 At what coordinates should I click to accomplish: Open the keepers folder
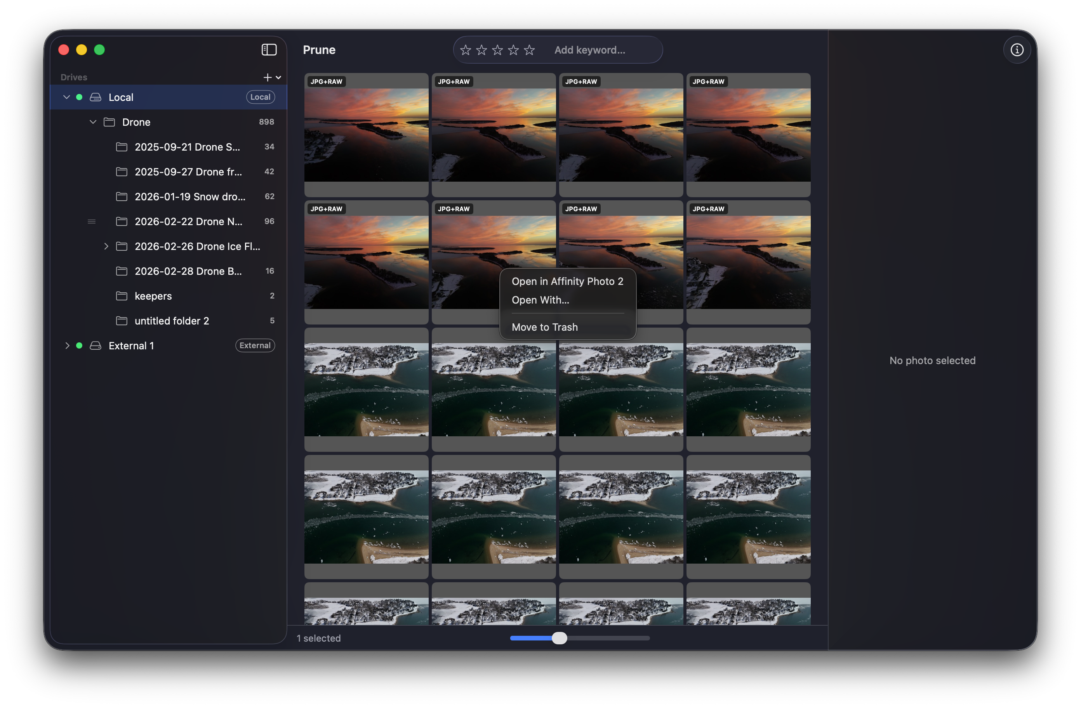[x=153, y=296]
